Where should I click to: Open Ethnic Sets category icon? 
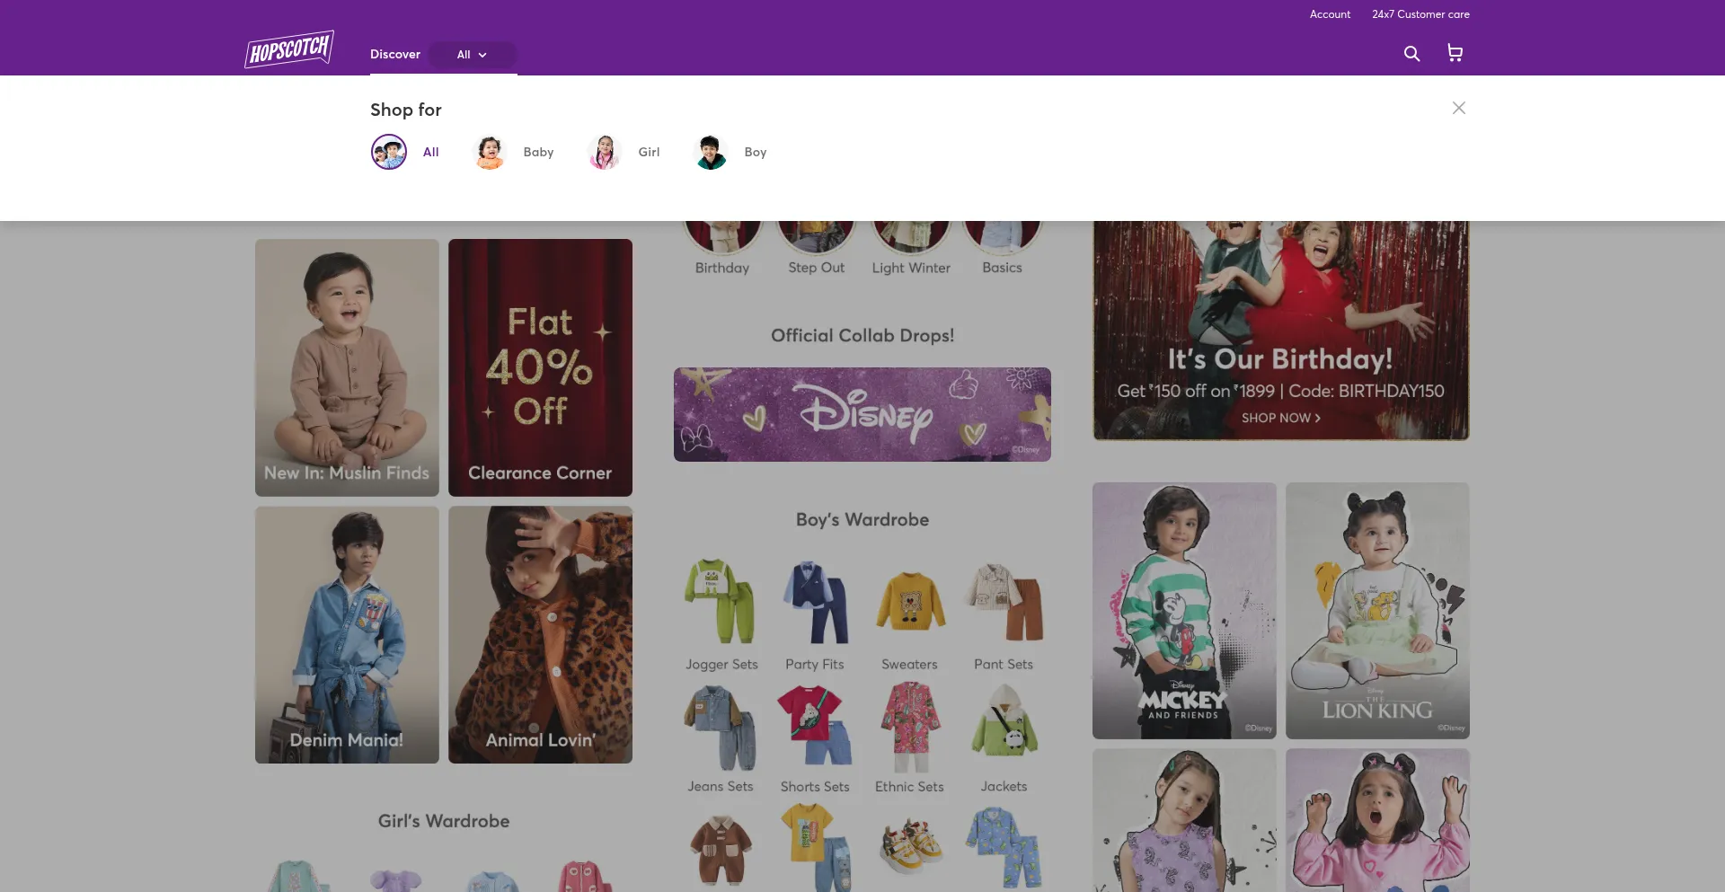[909, 727]
